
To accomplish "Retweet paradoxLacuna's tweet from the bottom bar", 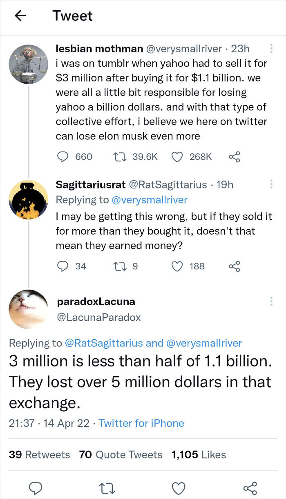I will click(107, 488).
